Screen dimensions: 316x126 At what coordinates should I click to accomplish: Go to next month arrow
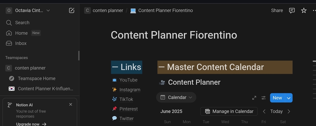coord(289,111)
